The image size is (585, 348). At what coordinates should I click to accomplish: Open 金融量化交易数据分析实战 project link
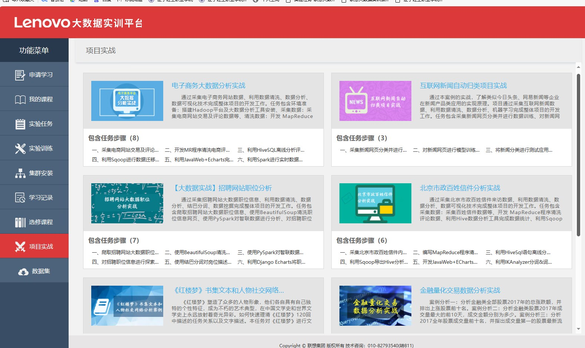(460, 290)
